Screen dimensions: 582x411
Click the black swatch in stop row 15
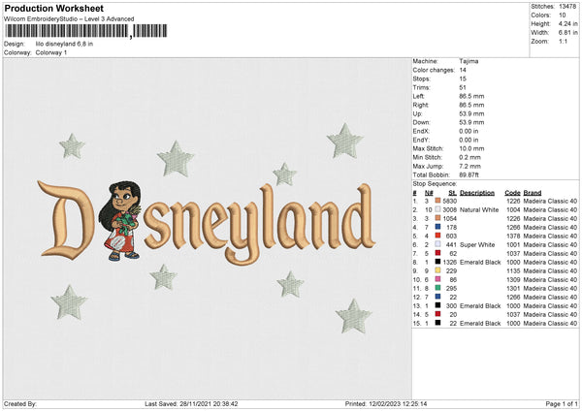438,323
